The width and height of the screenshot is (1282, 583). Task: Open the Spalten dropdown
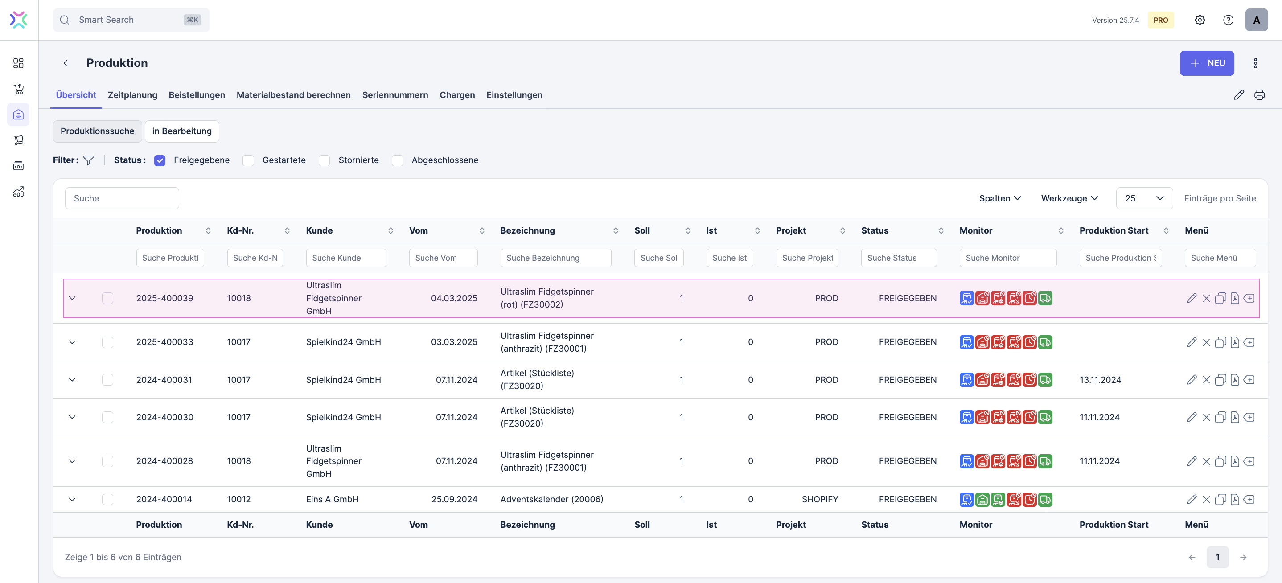(999, 198)
